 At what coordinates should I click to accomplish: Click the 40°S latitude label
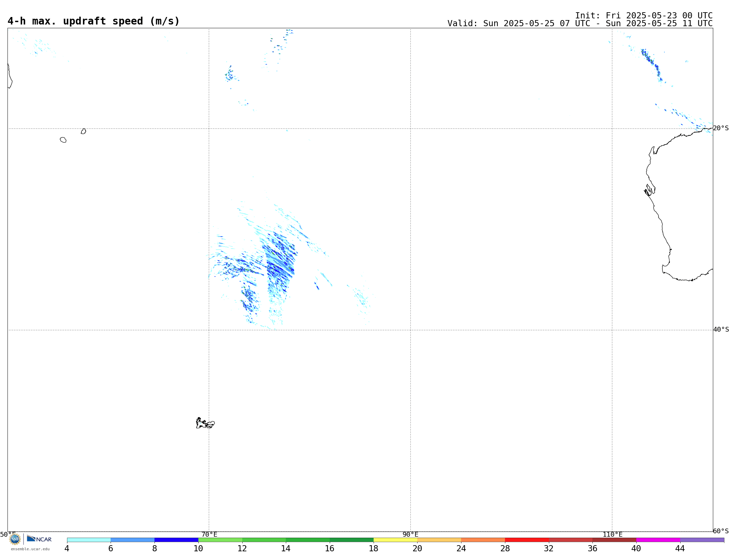tap(721, 330)
